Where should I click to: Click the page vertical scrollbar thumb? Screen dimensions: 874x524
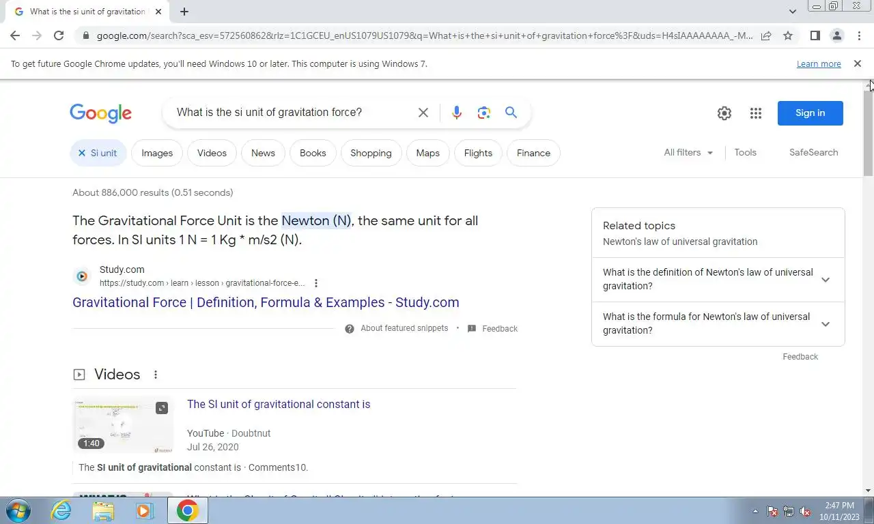point(869,133)
